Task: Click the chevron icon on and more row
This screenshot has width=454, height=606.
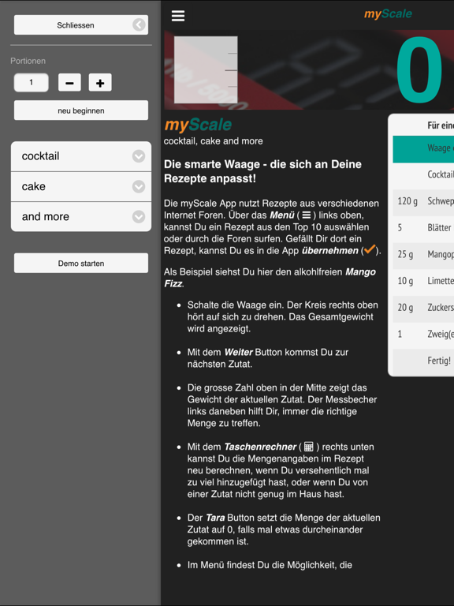Action: [x=139, y=216]
